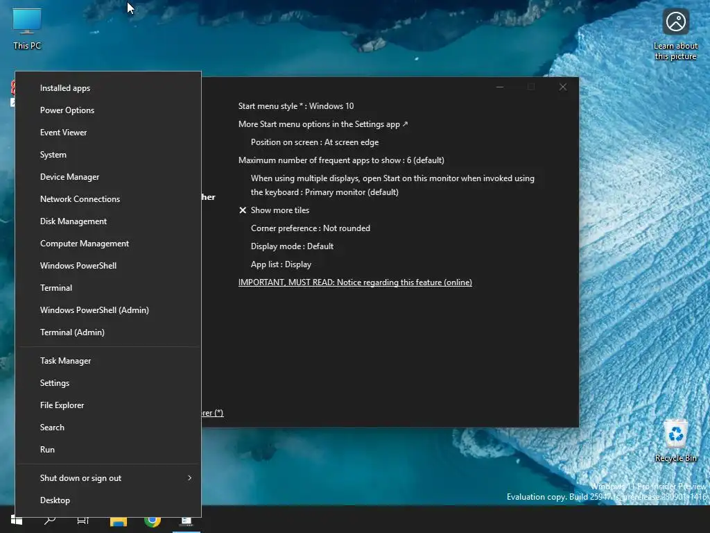Click the Learn about this picture icon
Image resolution: width=710 pixels, height=533 pixels.
[675, 34]
